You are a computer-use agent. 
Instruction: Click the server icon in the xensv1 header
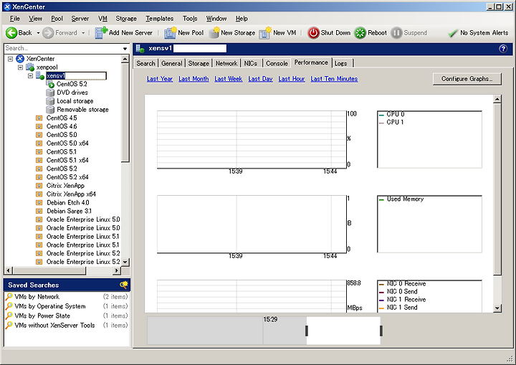click(140, 49)
